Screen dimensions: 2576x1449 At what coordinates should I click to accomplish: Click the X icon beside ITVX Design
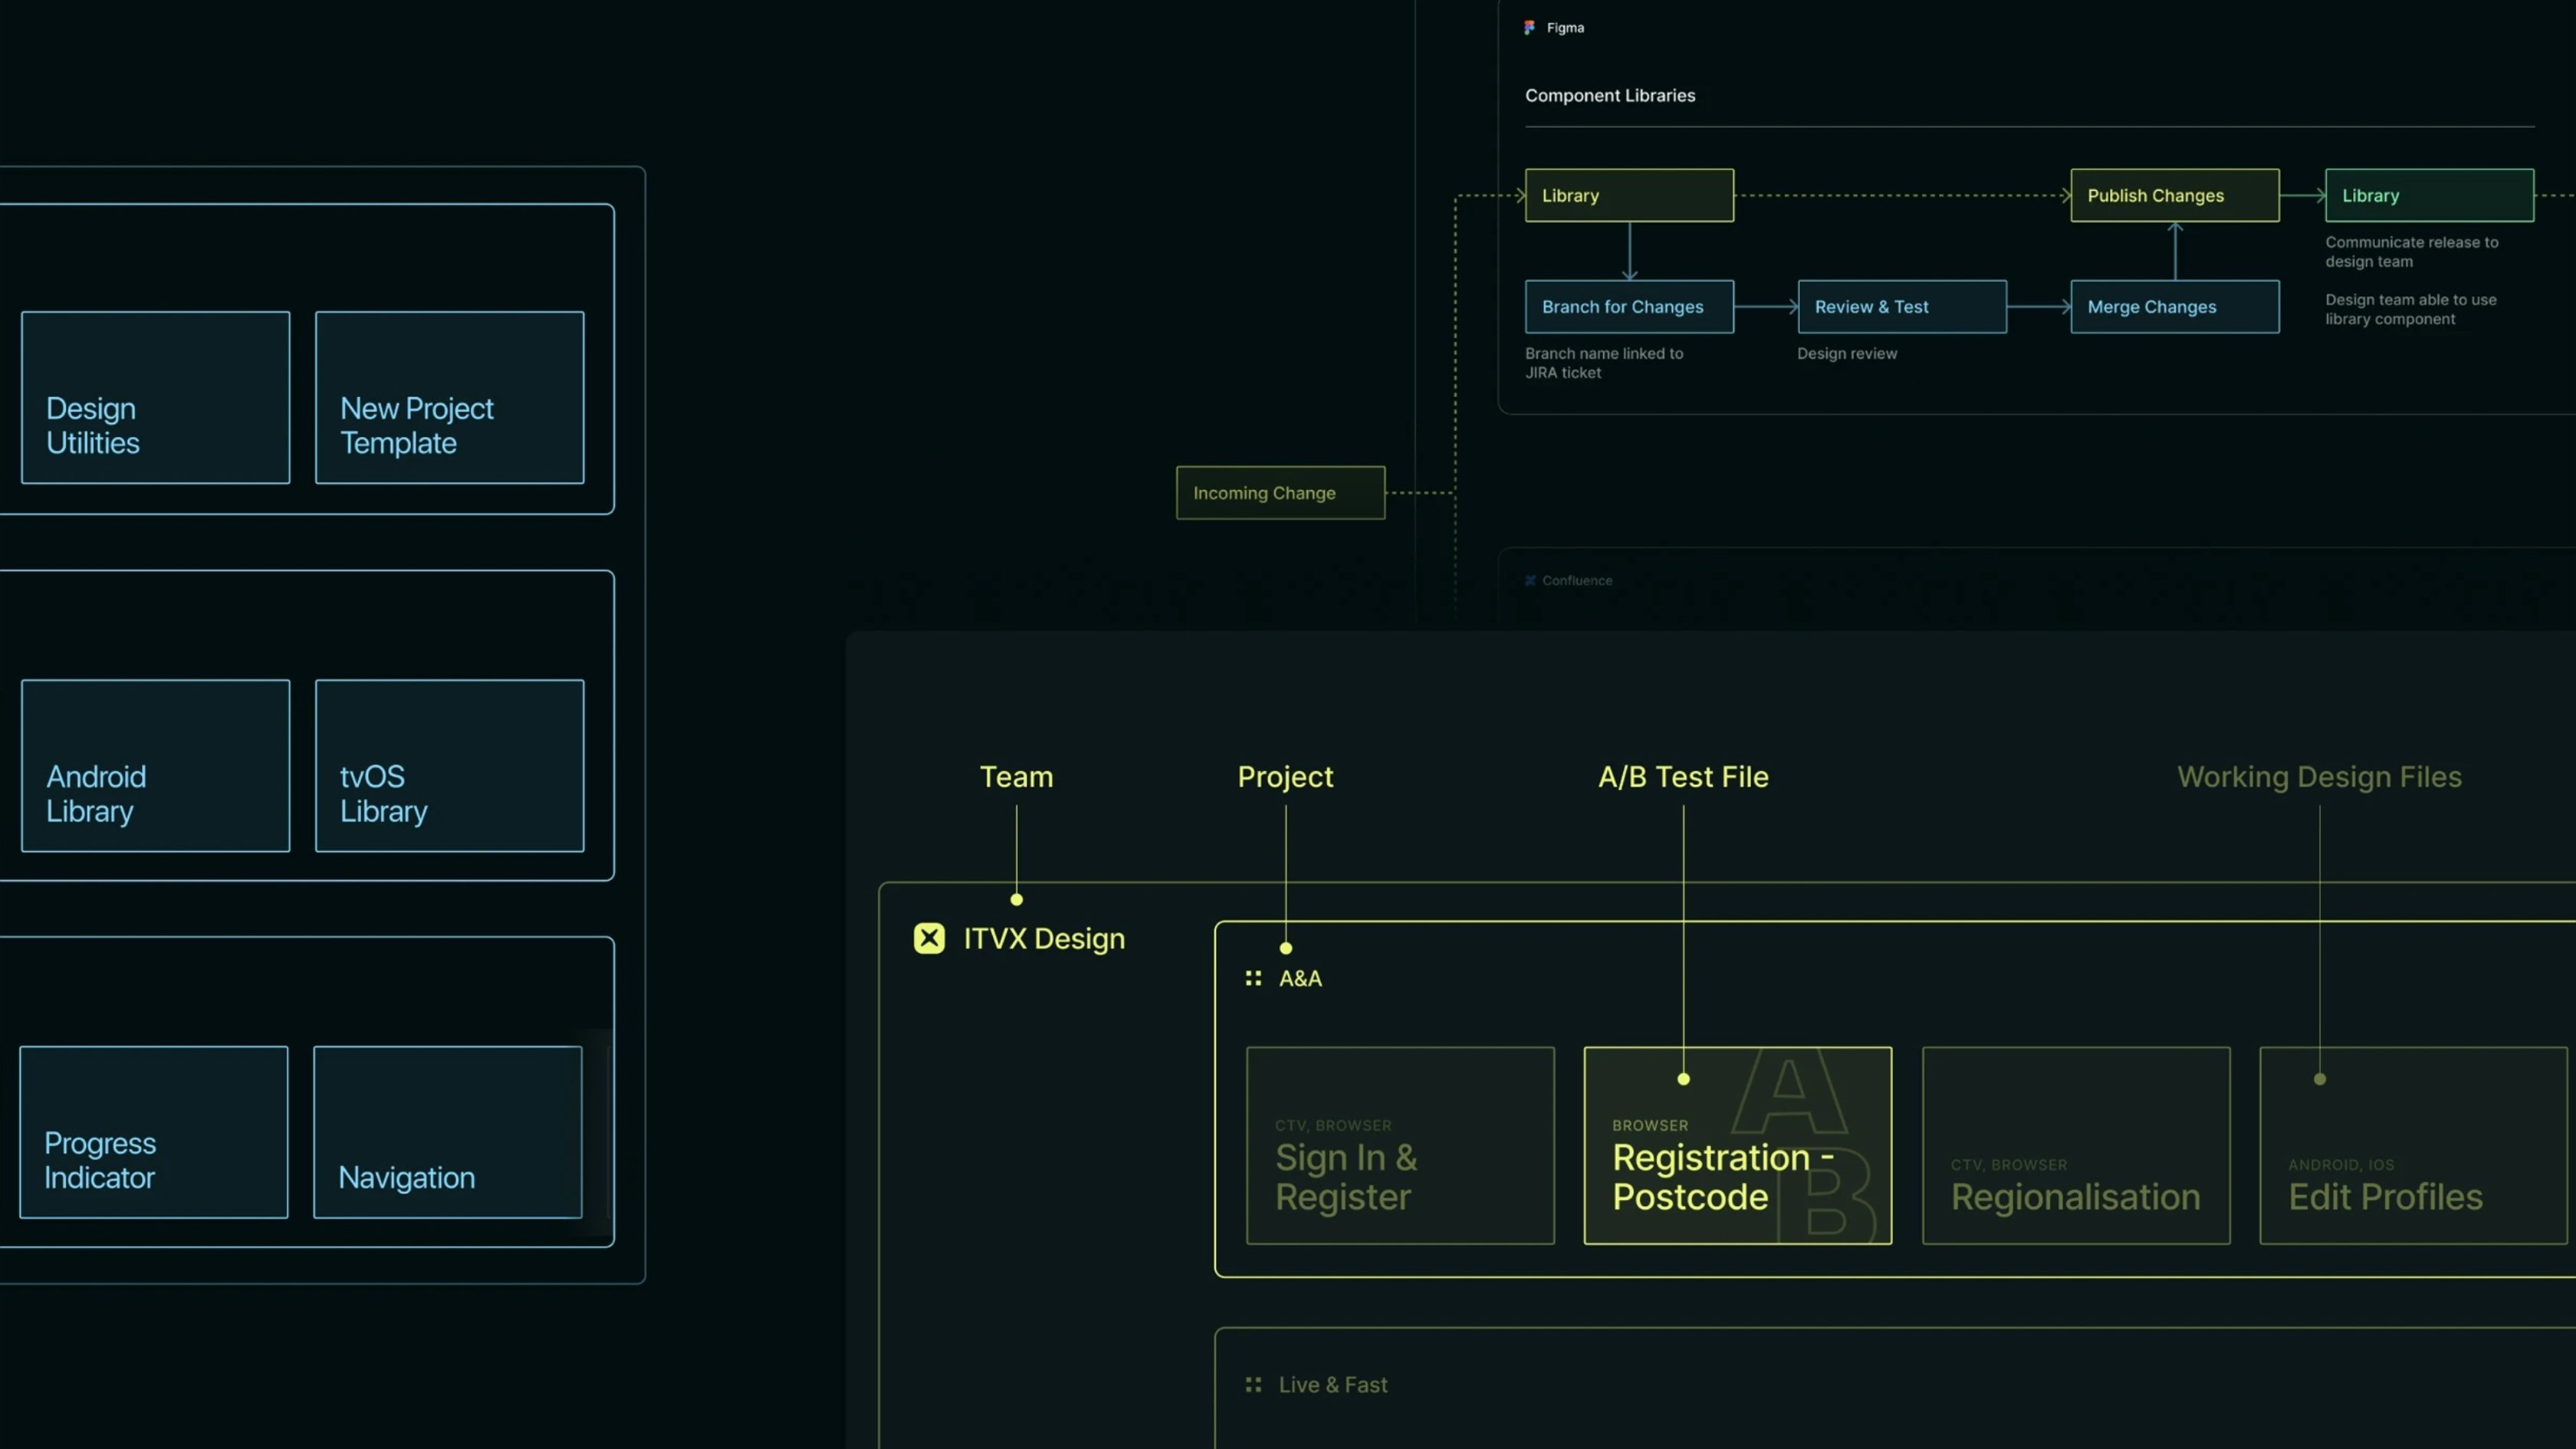pyautogui.click(x=929, y=938)
